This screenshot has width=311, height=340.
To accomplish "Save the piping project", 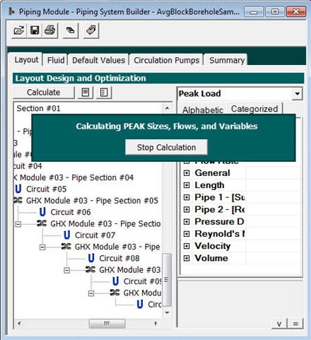I will pyautogui.click(x=35, y=30).
